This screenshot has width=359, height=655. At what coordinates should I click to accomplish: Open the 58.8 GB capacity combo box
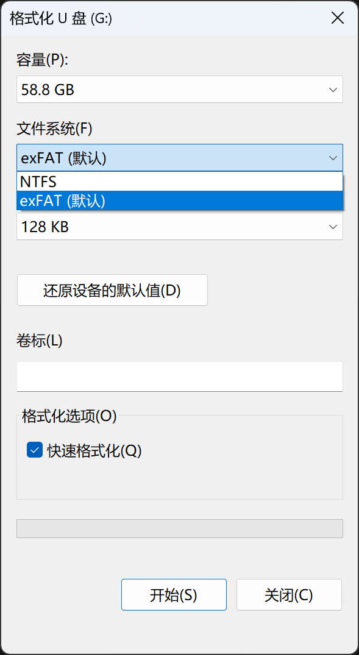click(x=180, y=90)
